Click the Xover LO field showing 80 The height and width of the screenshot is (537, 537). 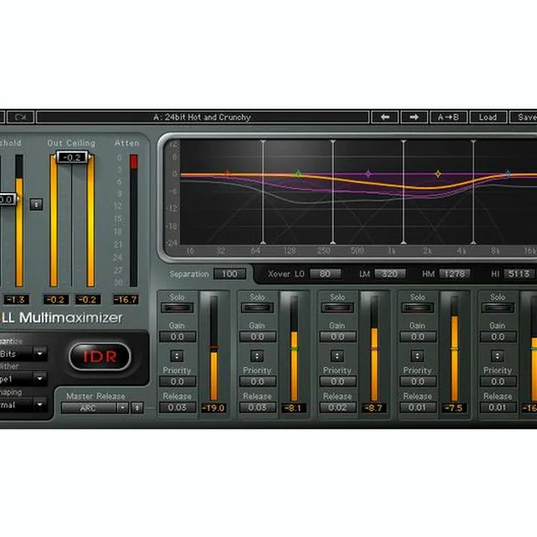[325, 274]
